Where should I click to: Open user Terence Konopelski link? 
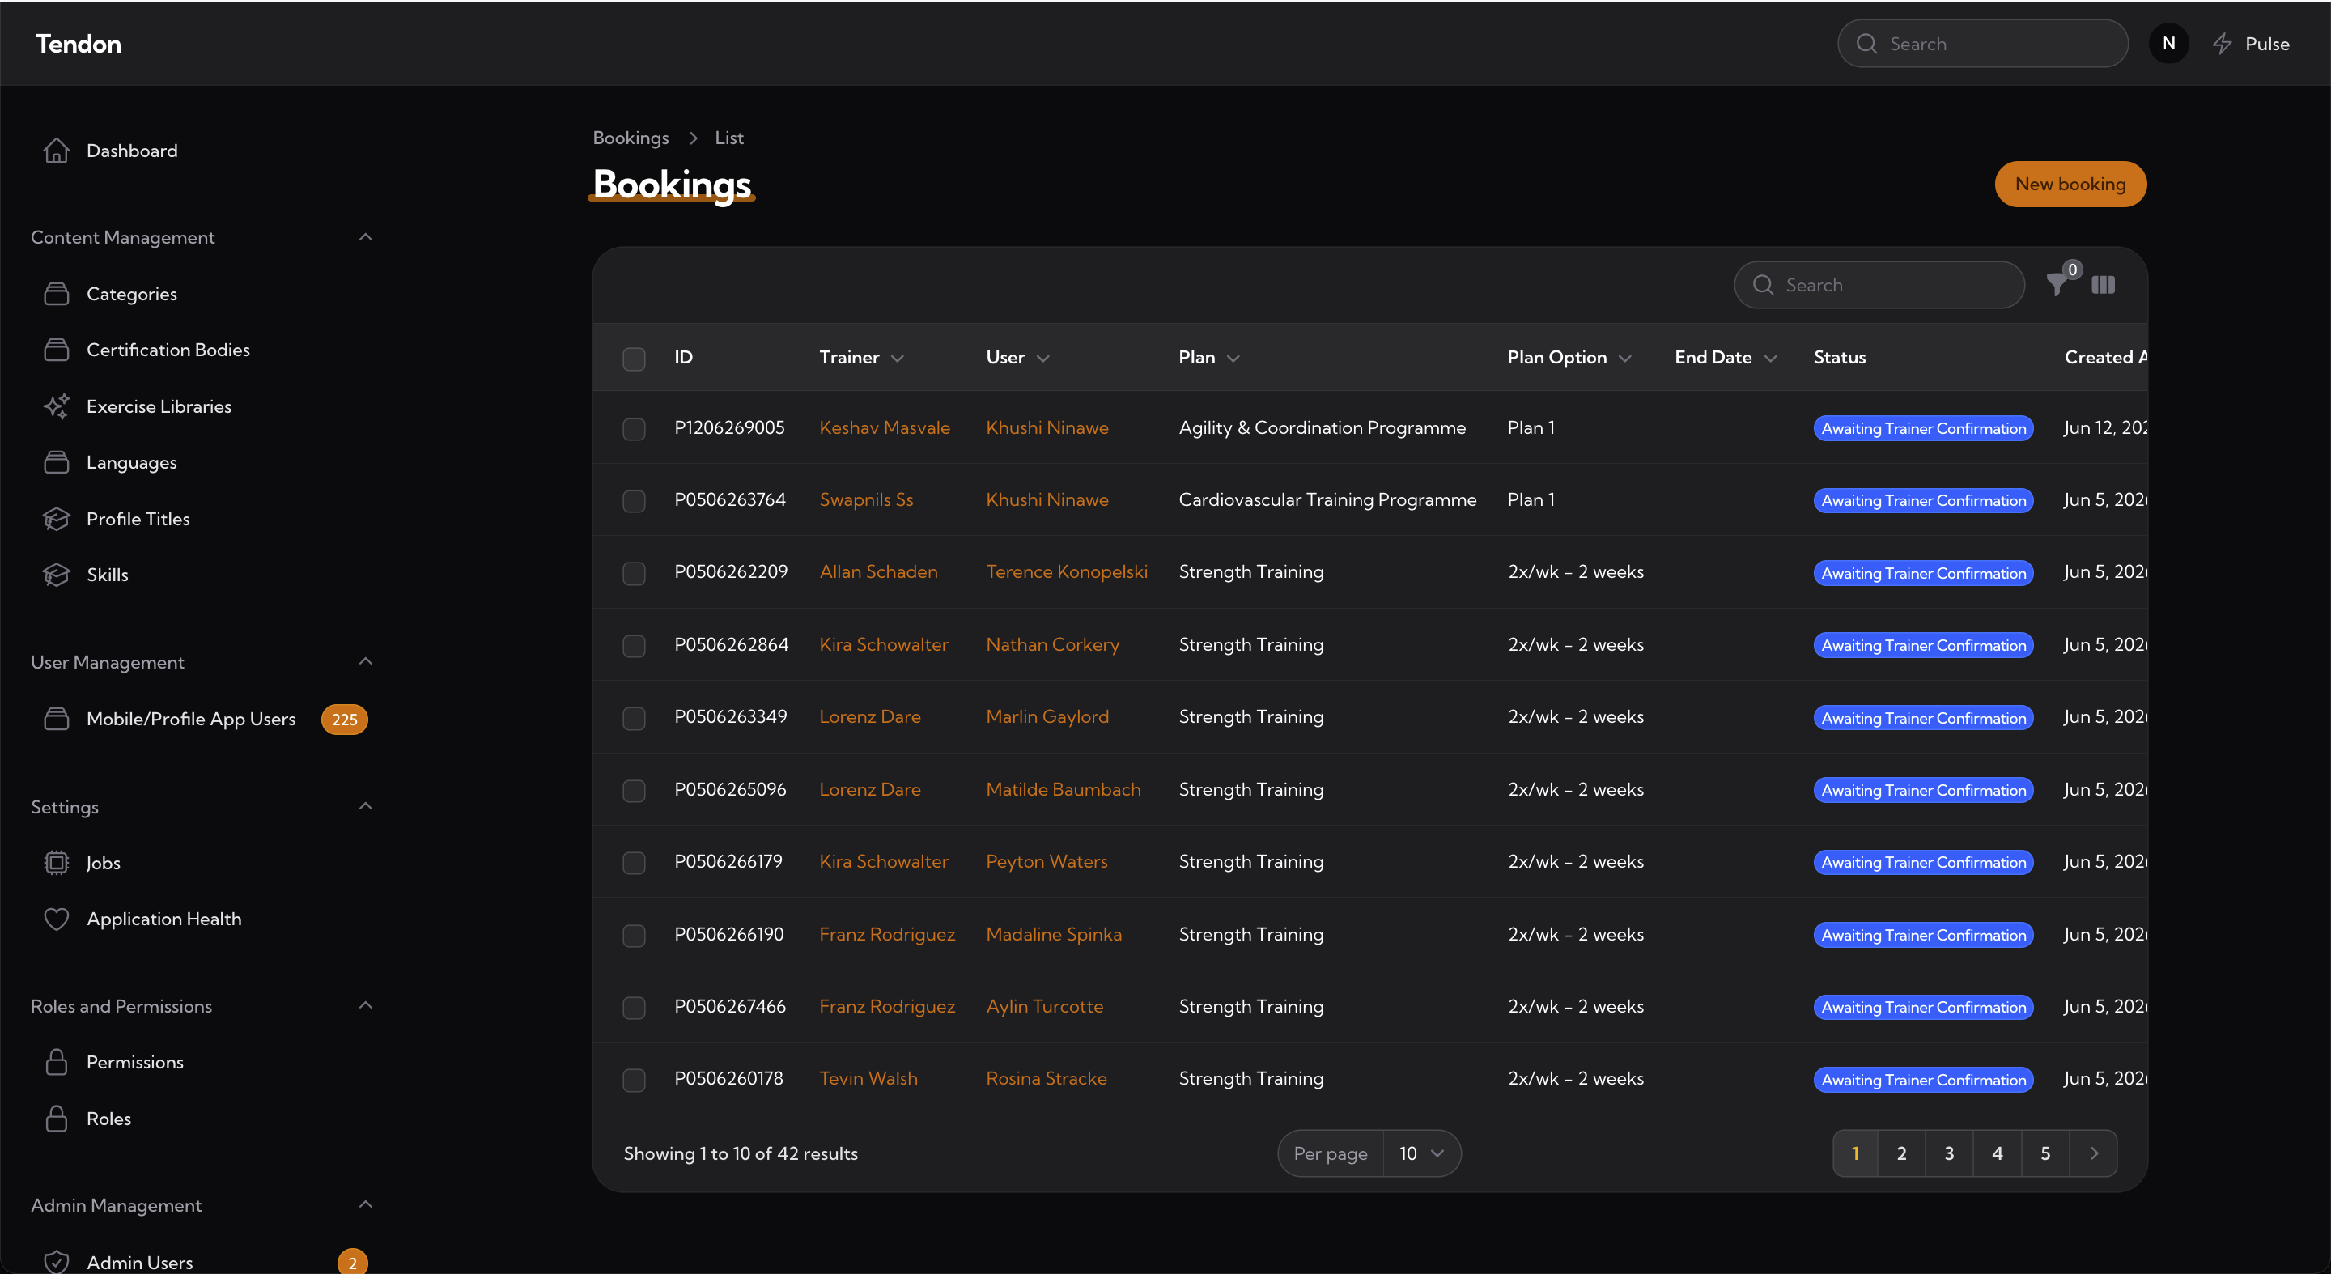(x=1067, y=572)
